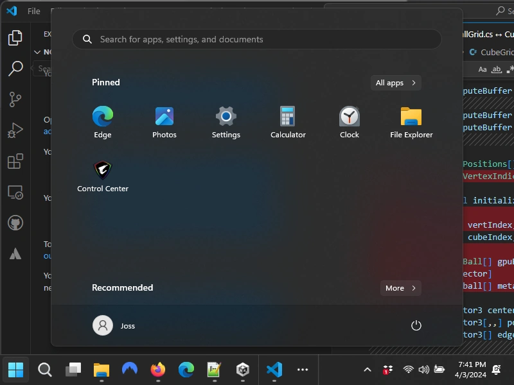The image size is (514, 385).
Task: Open the GitHub view in VS Code
Action: (15, 223)
